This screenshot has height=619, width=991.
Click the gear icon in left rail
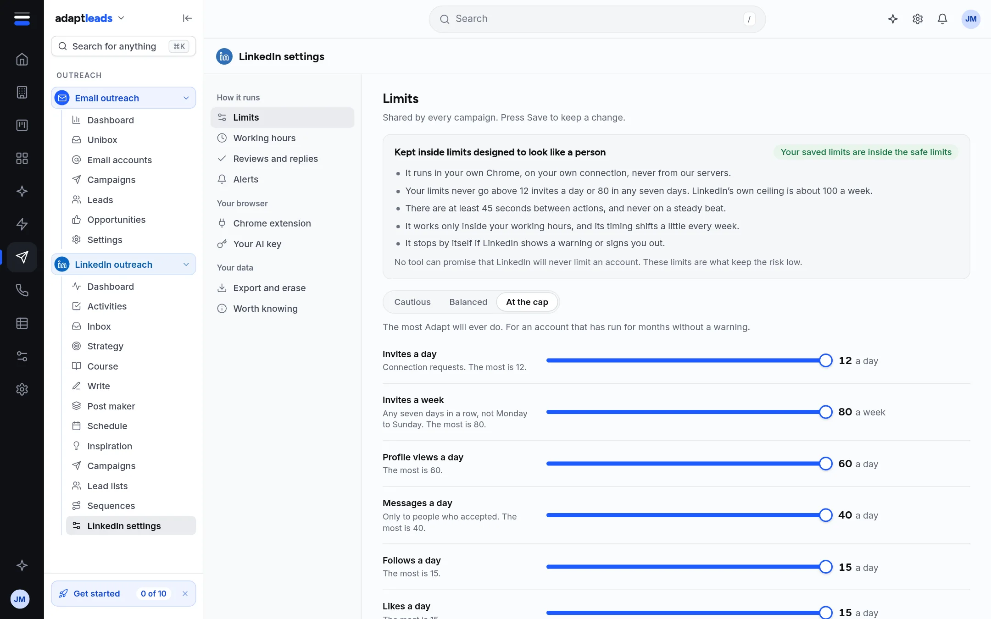22,389
